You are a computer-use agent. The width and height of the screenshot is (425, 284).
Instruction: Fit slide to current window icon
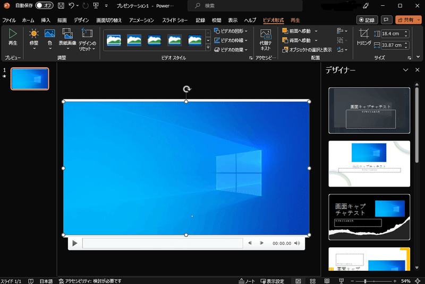(418, 281)
